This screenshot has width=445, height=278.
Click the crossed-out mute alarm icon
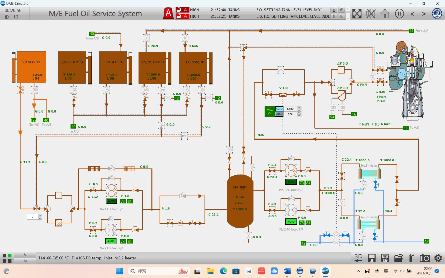(x=371, y=14)
